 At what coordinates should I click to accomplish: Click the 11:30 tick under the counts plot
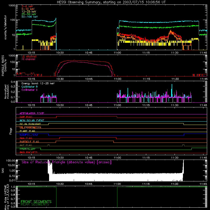tap(175, 53)
